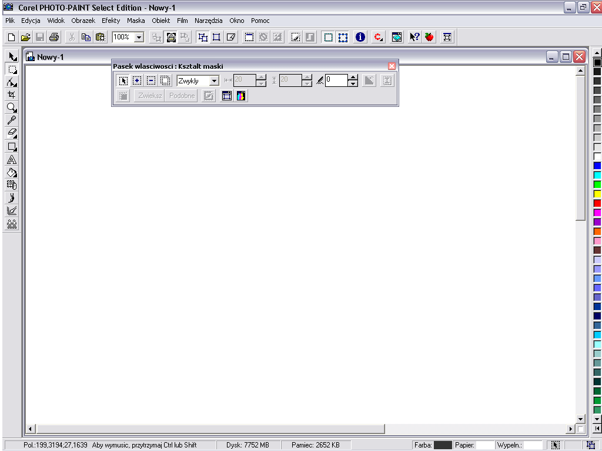
Task: Click the blue Information icon
Action: pyautogui.click(x=360, y=37)
